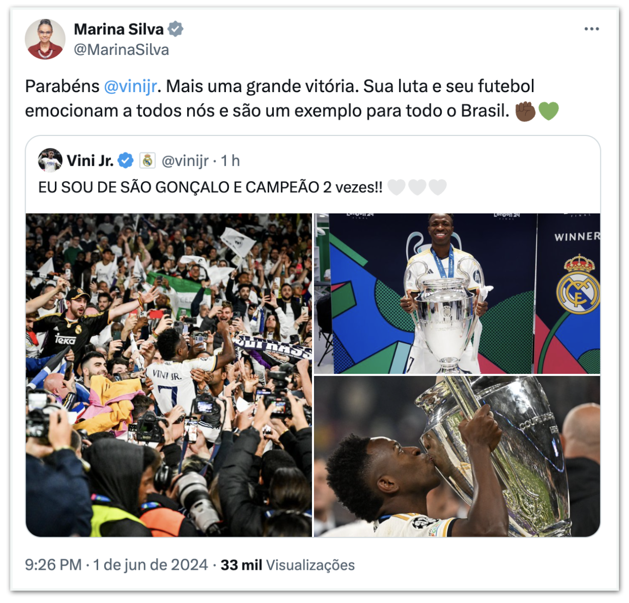This screenshot has width=629, height=603.
Task: Open the @MarinaSilva handle
Action: coord(121,50)
